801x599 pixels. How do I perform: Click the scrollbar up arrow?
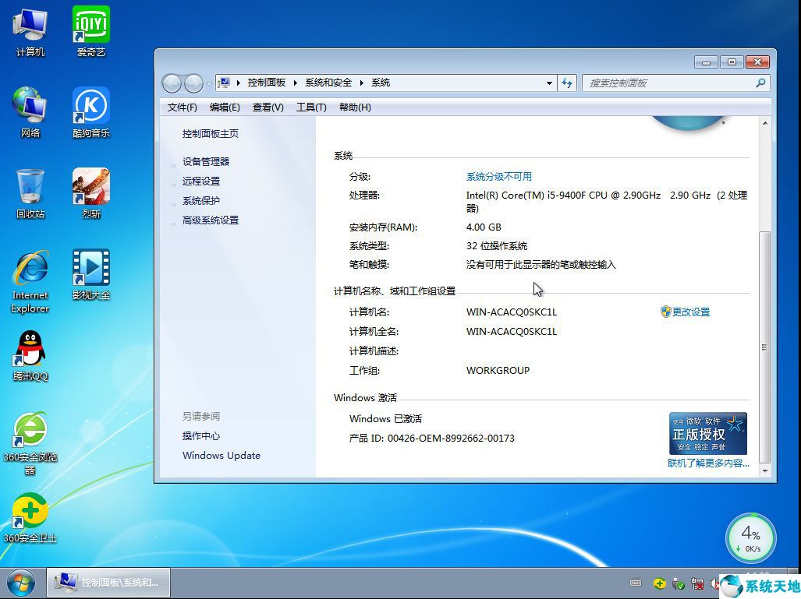tap(764, 123)
